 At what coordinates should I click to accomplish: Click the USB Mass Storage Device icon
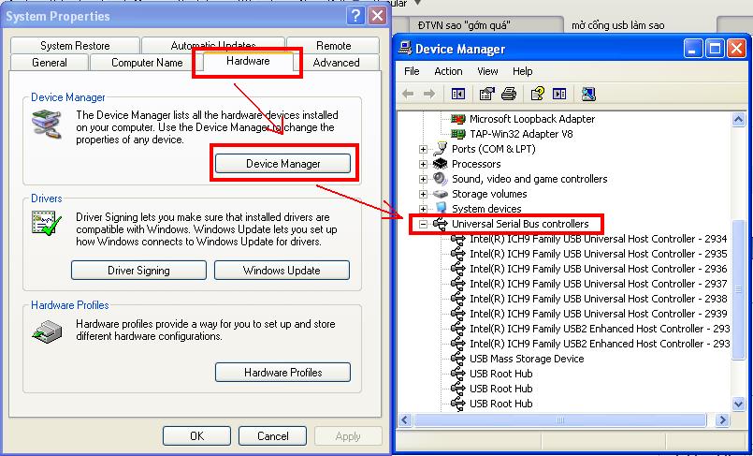tap(458, 359)
